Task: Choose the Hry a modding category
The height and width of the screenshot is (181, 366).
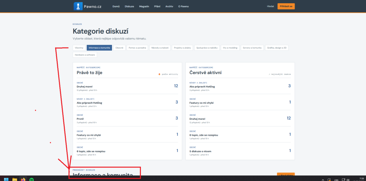Action: (230, 48)
